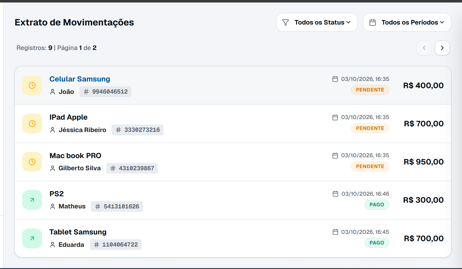
Task: Click the person icon beside Matheus
Action: (53, 206)
